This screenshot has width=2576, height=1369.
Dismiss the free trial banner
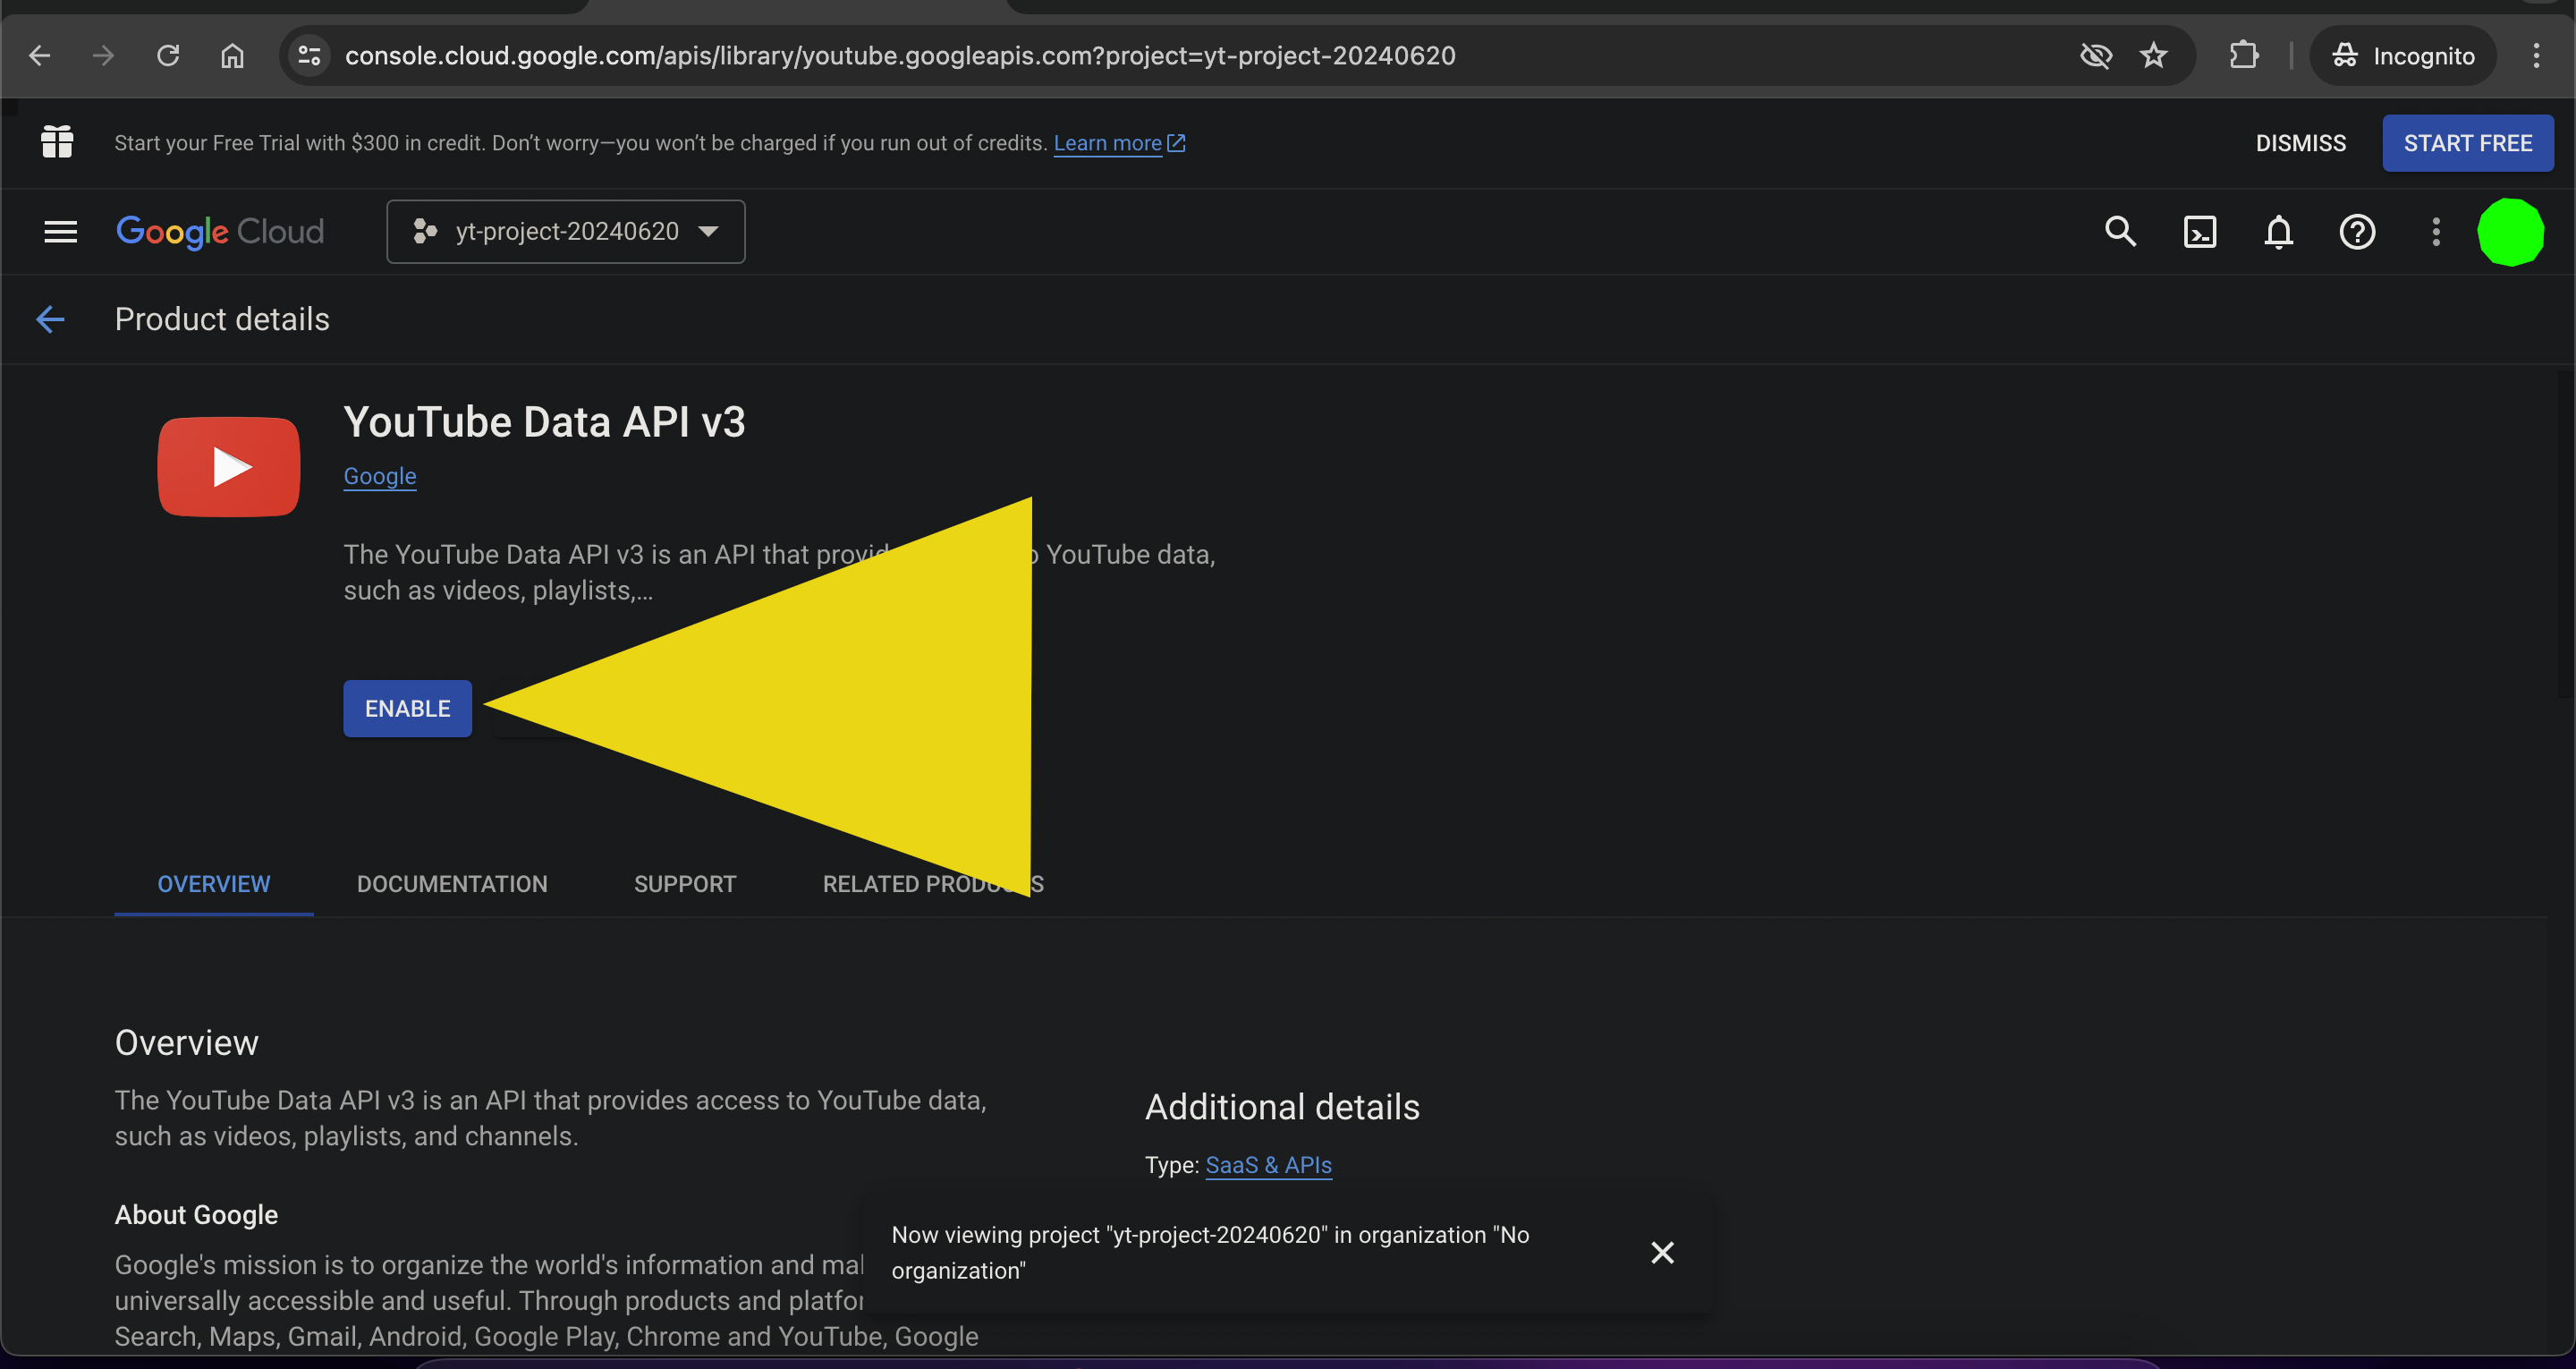coord(2300,143)
